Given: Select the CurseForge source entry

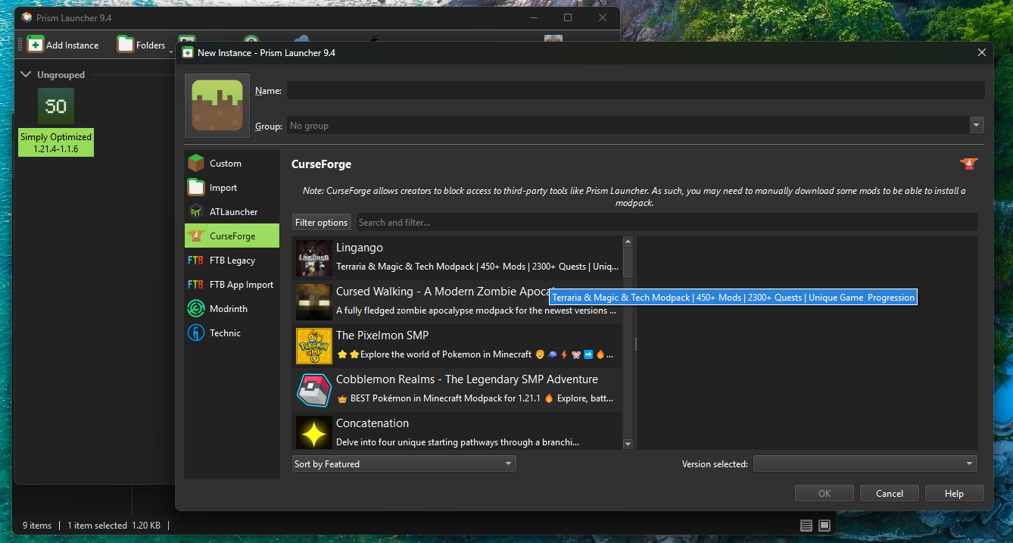Looking at the screenshot, I should click(232, 236).
